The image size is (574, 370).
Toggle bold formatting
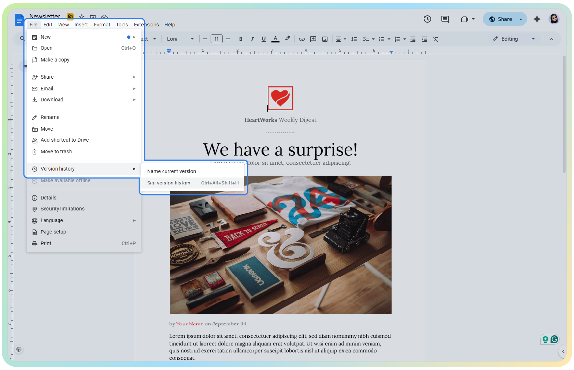pos(241,39)
